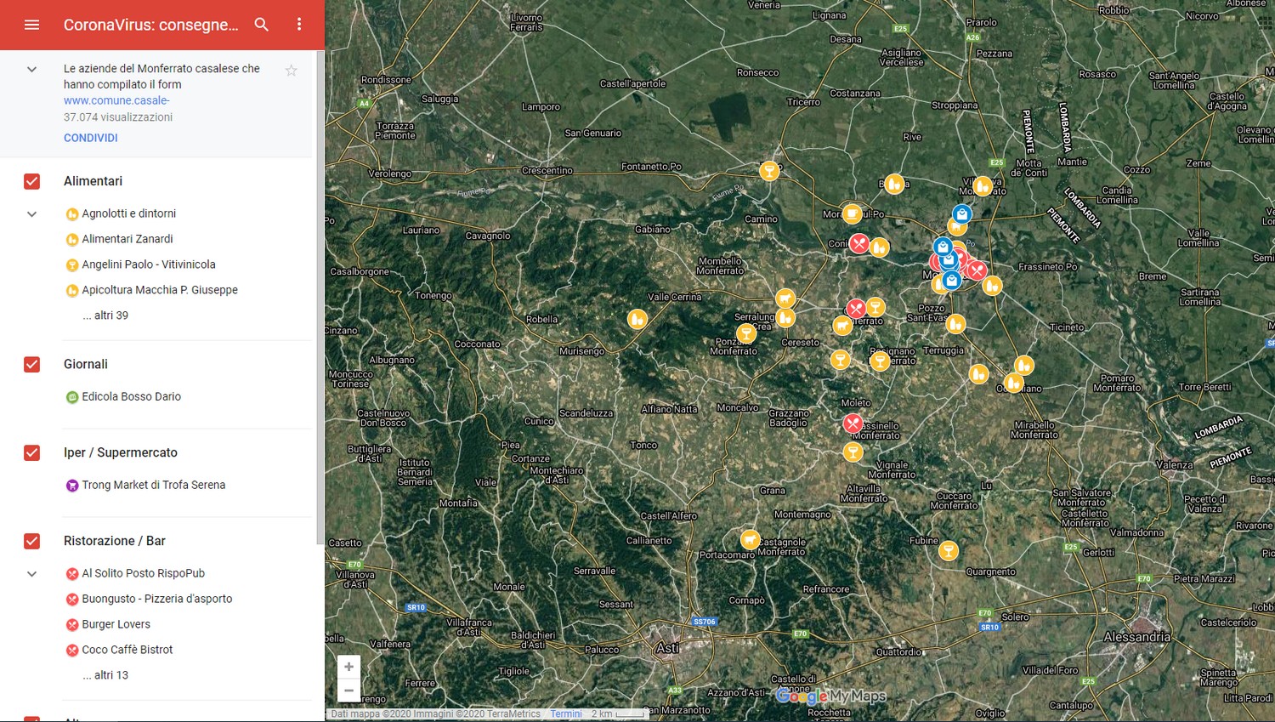Viewport: 1275px width, 722px height.
Task: Open the Termini link on the map footer
Action: [x=566, y=714]
